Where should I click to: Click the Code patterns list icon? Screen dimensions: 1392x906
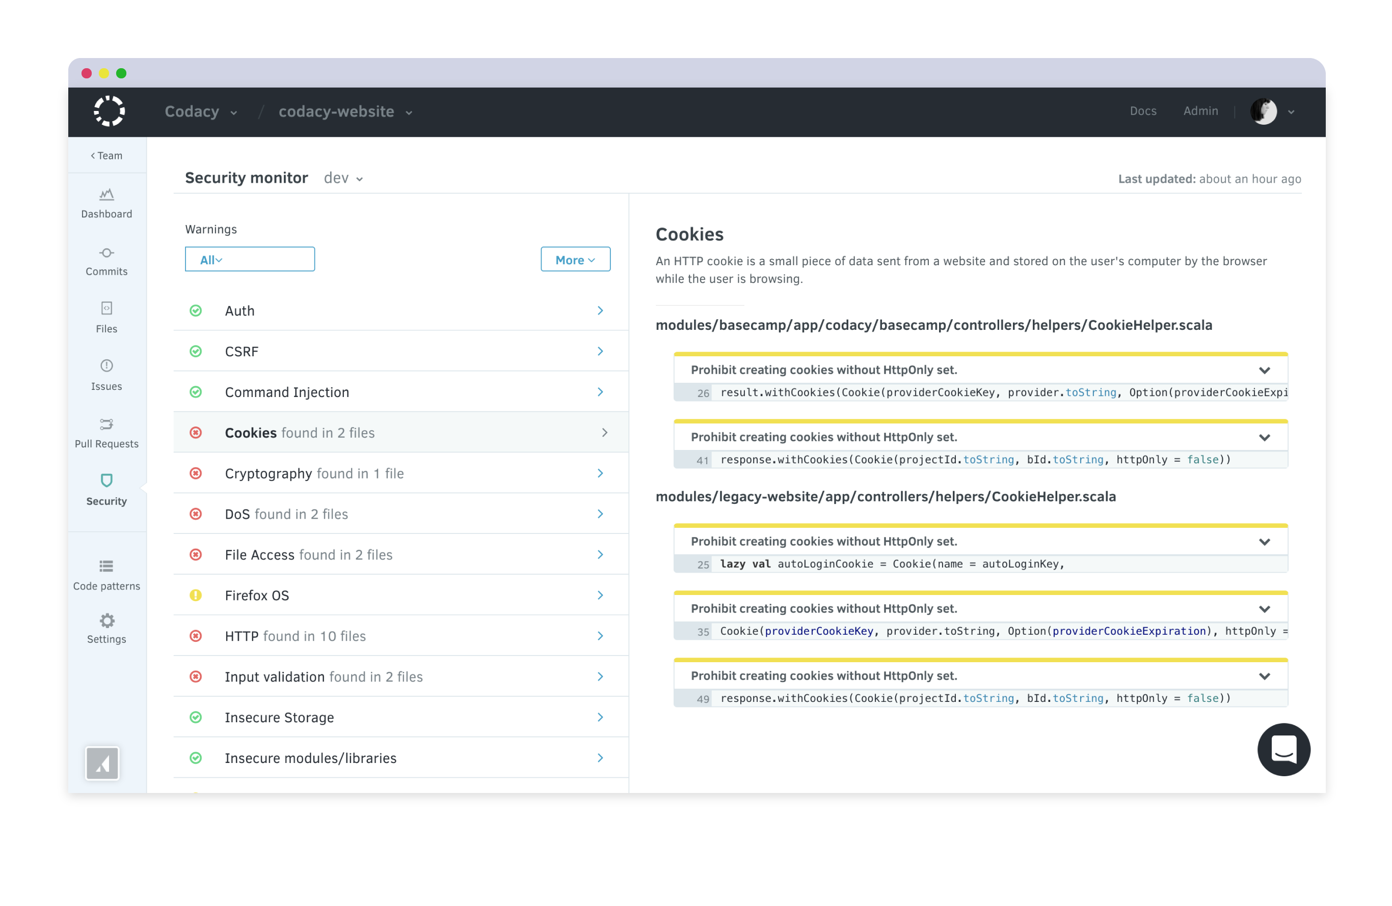106,566
